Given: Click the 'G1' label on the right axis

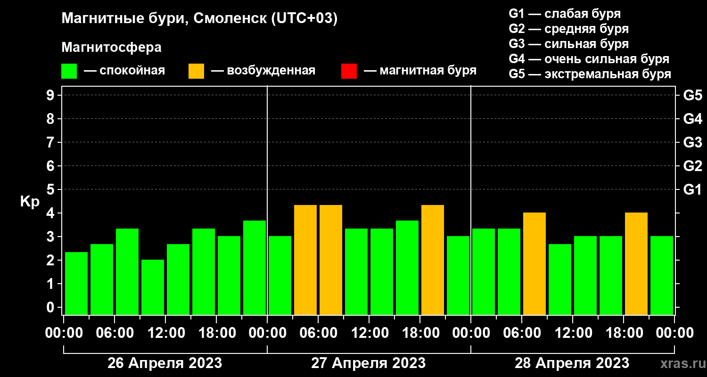Looking at the screenshot, I should tap(693, 190).
